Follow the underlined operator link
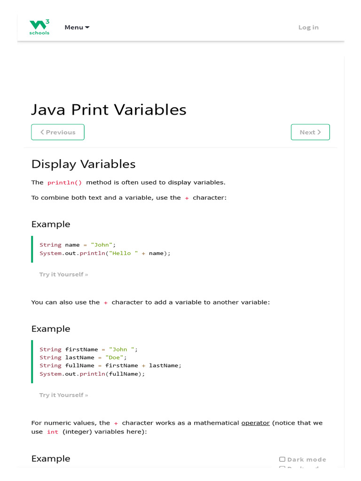Screen dimensions: 361x481 click(255, 423)
